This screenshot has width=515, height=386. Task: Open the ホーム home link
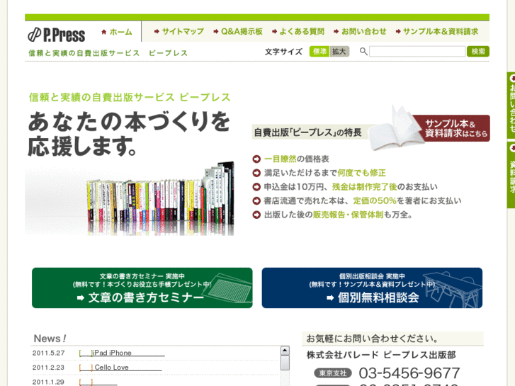(117, 32)
